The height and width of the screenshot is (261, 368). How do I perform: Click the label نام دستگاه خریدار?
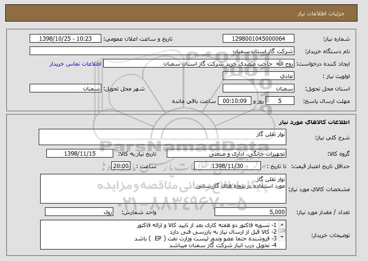tap(327, 52)
